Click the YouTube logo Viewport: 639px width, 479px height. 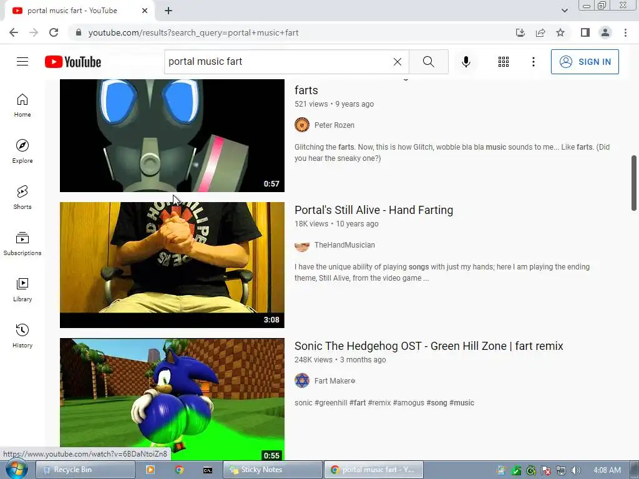[73, 62]
